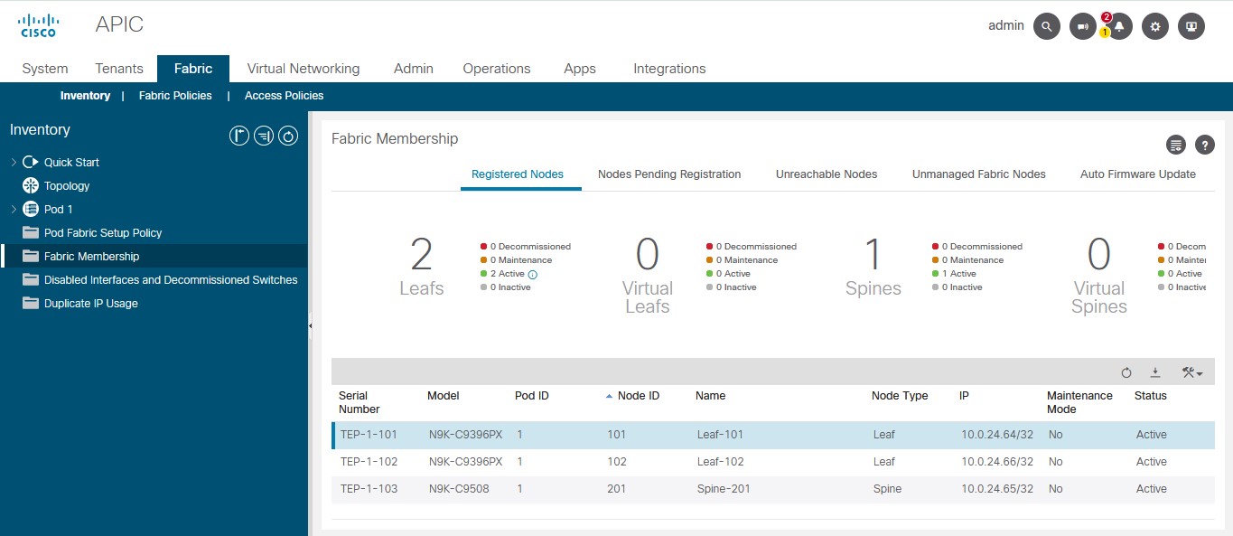Open the user profile monitor icon

coord(1191,26)
